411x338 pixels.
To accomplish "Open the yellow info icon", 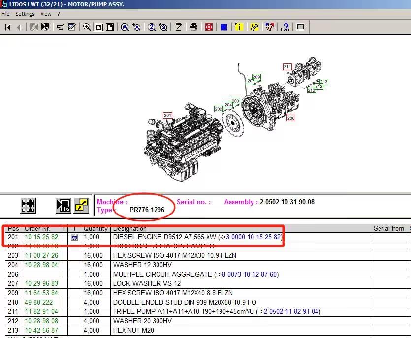I will click(x=239, y=27).
